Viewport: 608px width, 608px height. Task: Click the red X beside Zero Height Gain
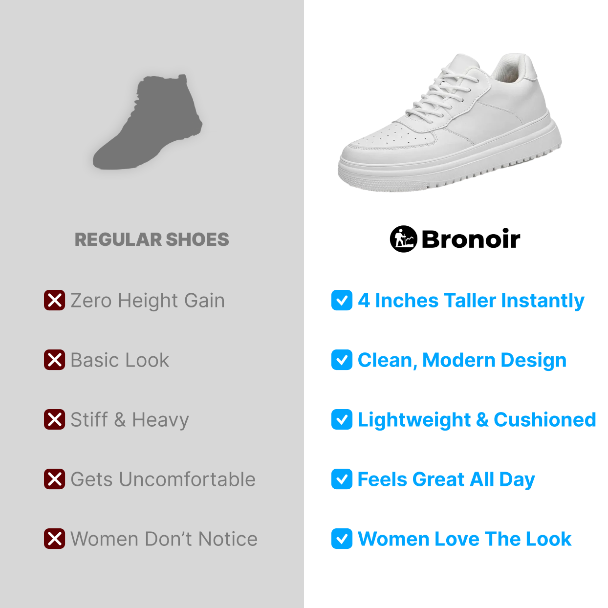coord(54,300)
